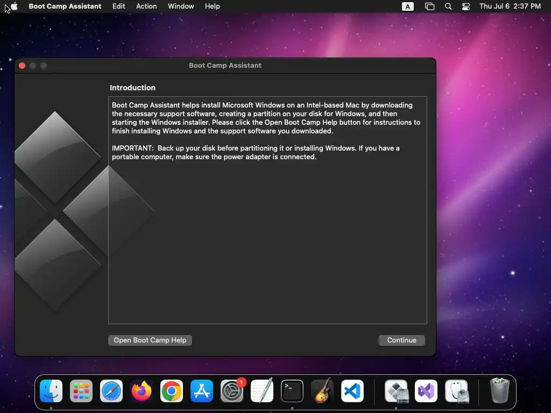Open System Preferences with badge in Dock
The height and width of the screenshot is (413, 551).
[232, 391]
